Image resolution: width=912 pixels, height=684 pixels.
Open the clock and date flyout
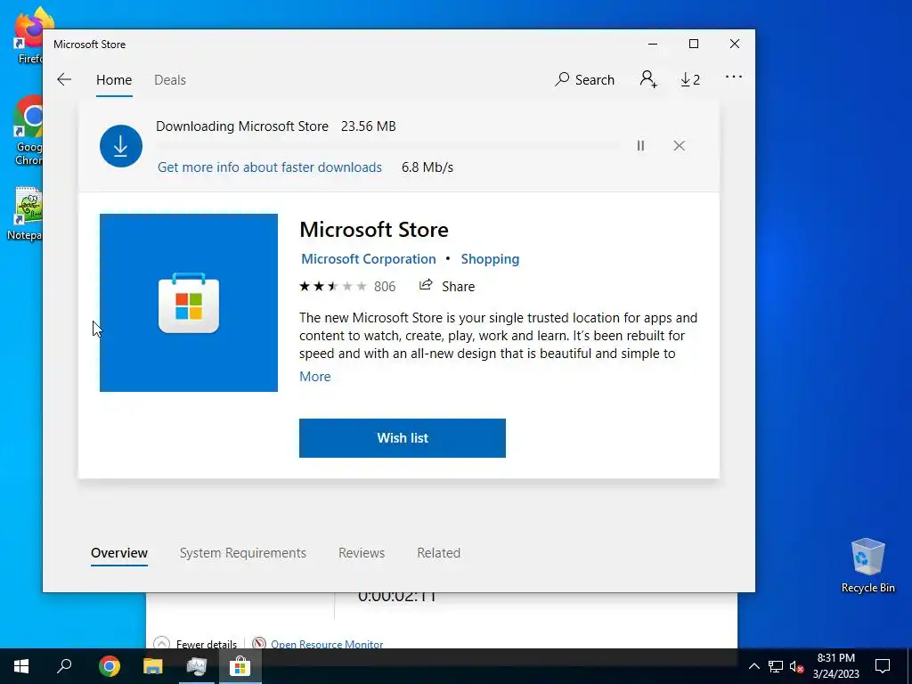coord(835,666)
